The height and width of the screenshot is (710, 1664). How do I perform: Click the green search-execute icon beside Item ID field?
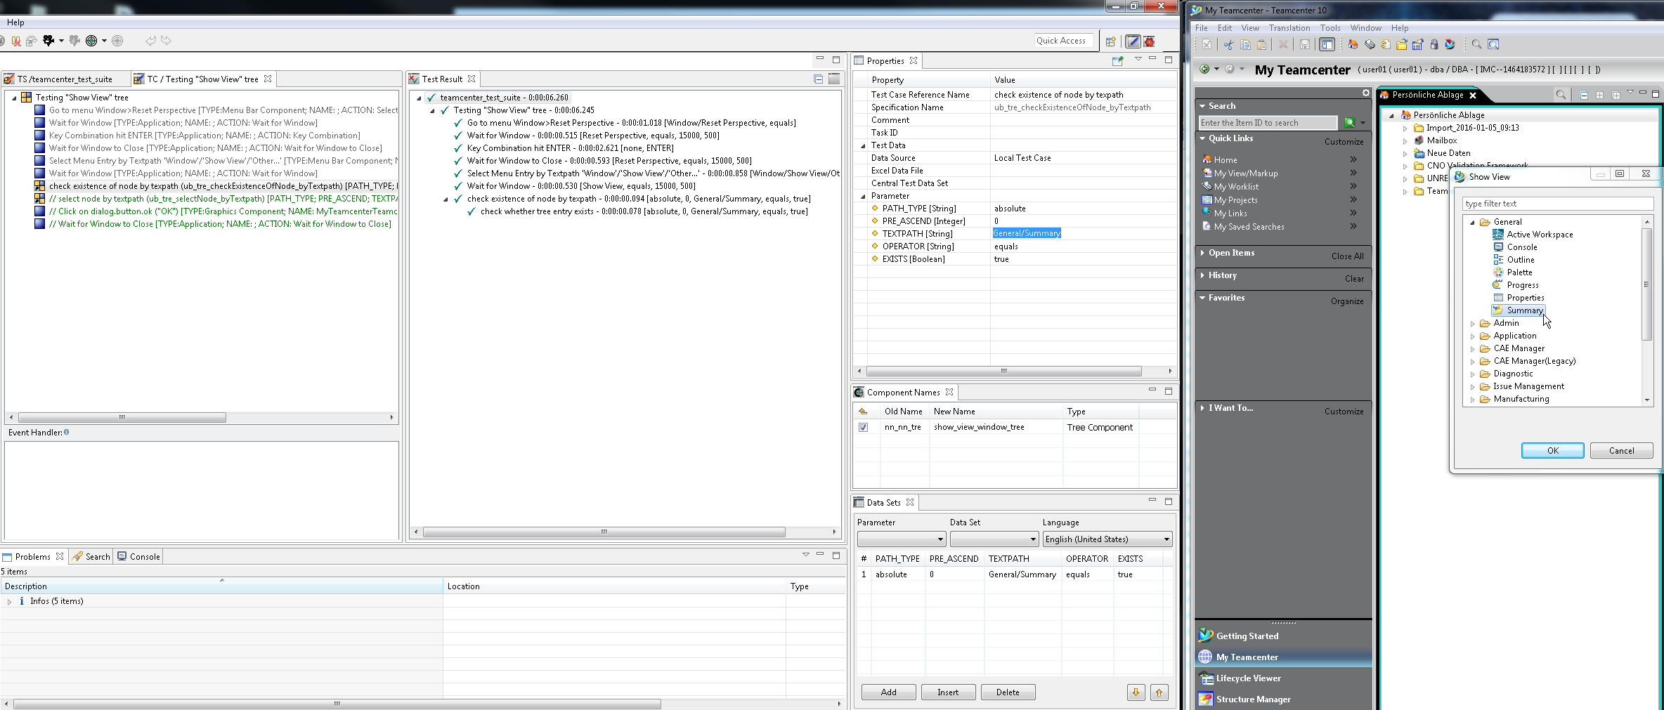click(x=1349, y=123)
